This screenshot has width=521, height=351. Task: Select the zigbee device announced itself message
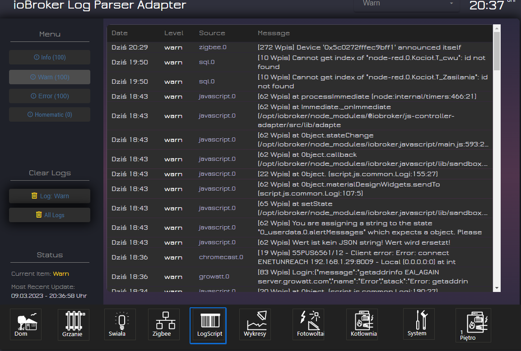point(359,47)
